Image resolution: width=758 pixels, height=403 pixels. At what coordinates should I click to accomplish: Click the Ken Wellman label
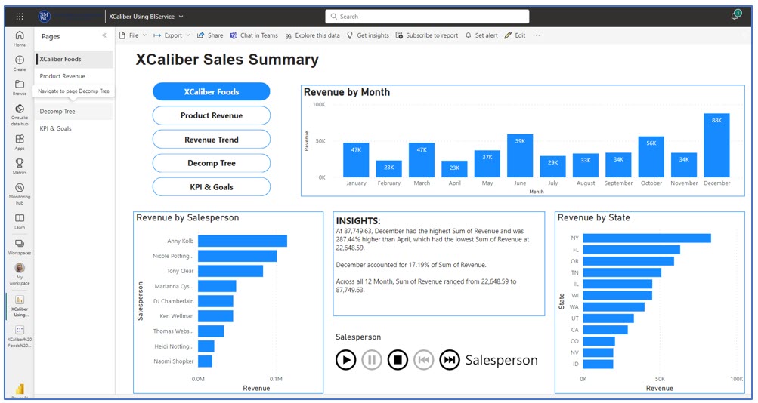coord(177,316)
